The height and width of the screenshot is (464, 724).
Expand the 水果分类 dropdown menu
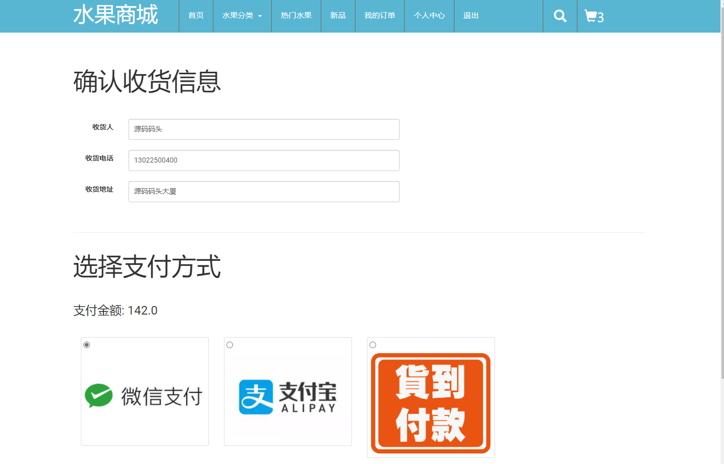(242, 16)
